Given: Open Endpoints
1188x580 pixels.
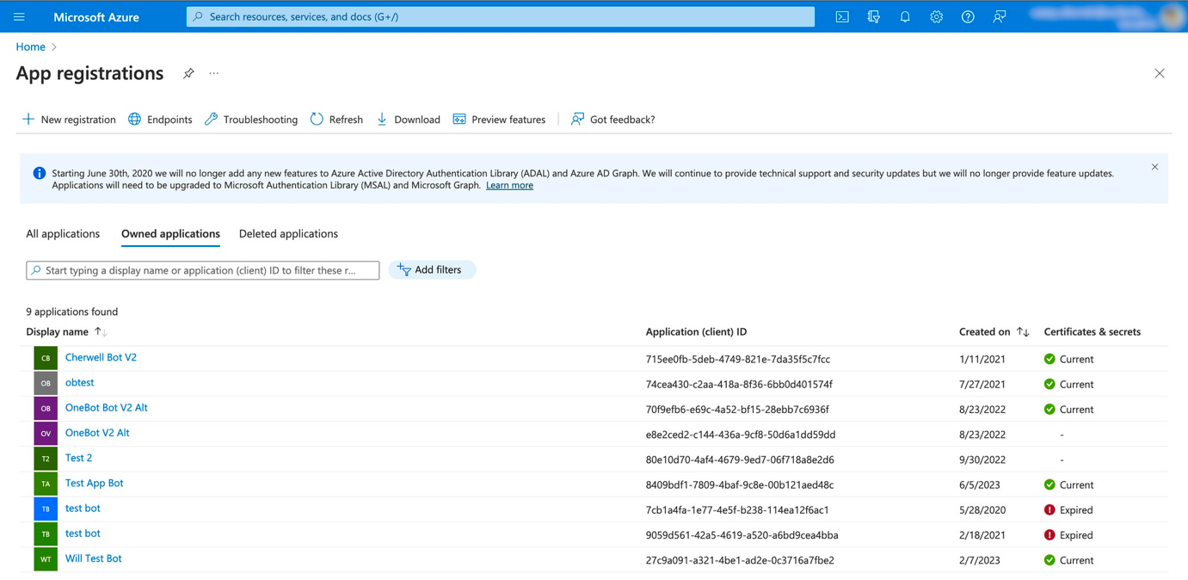Looking at the screenshot, I should [x=160, y=120].
